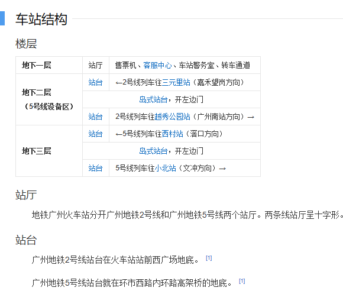The height and width of the screenshot is (294, 343).
Task: Click the 站厅 cell in 地下一层 row
Action: pyautogui.click(x=96, y=65)
